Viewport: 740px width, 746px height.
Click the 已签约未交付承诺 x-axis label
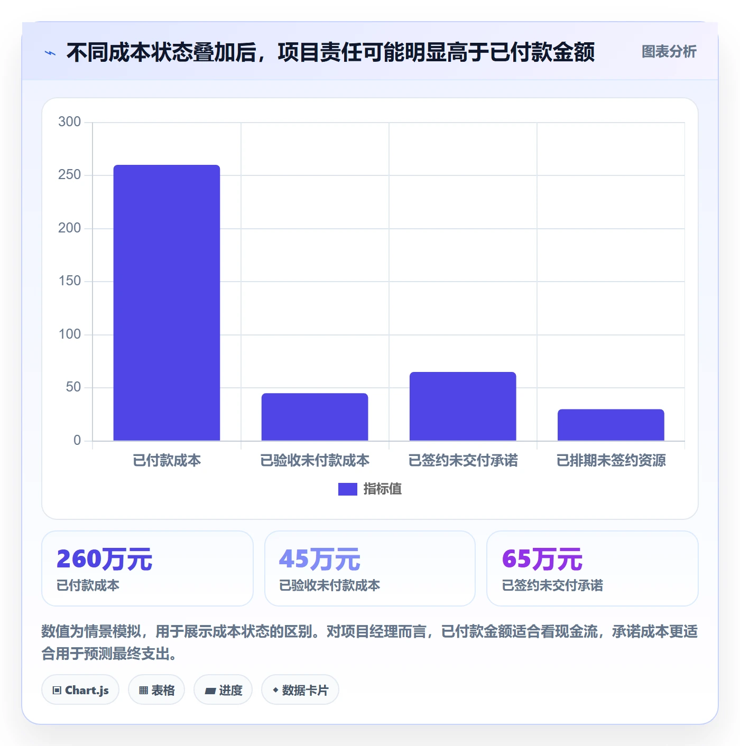tap(462, 461)
